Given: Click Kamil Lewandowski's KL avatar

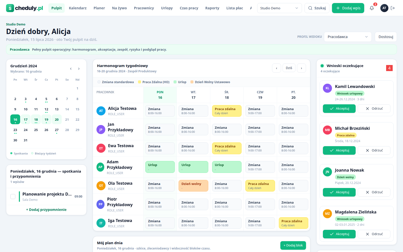Looking at the screenshot, I should pyautogui.click(x=327, y=88).
